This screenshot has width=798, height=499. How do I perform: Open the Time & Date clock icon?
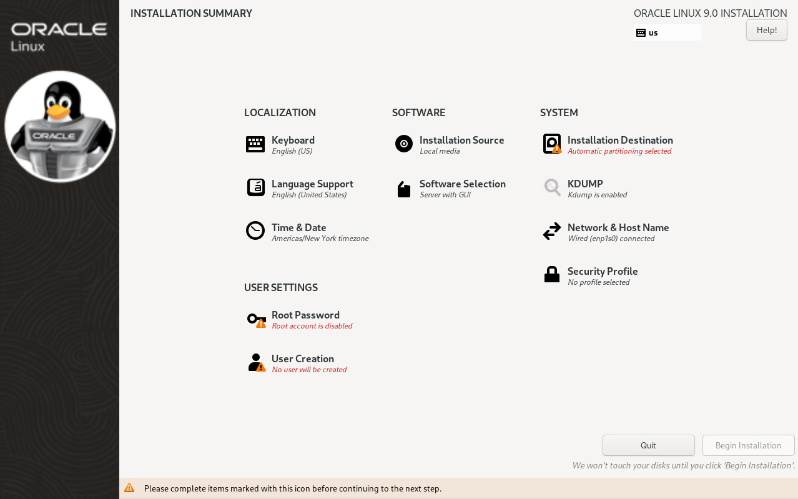(255, 232)
